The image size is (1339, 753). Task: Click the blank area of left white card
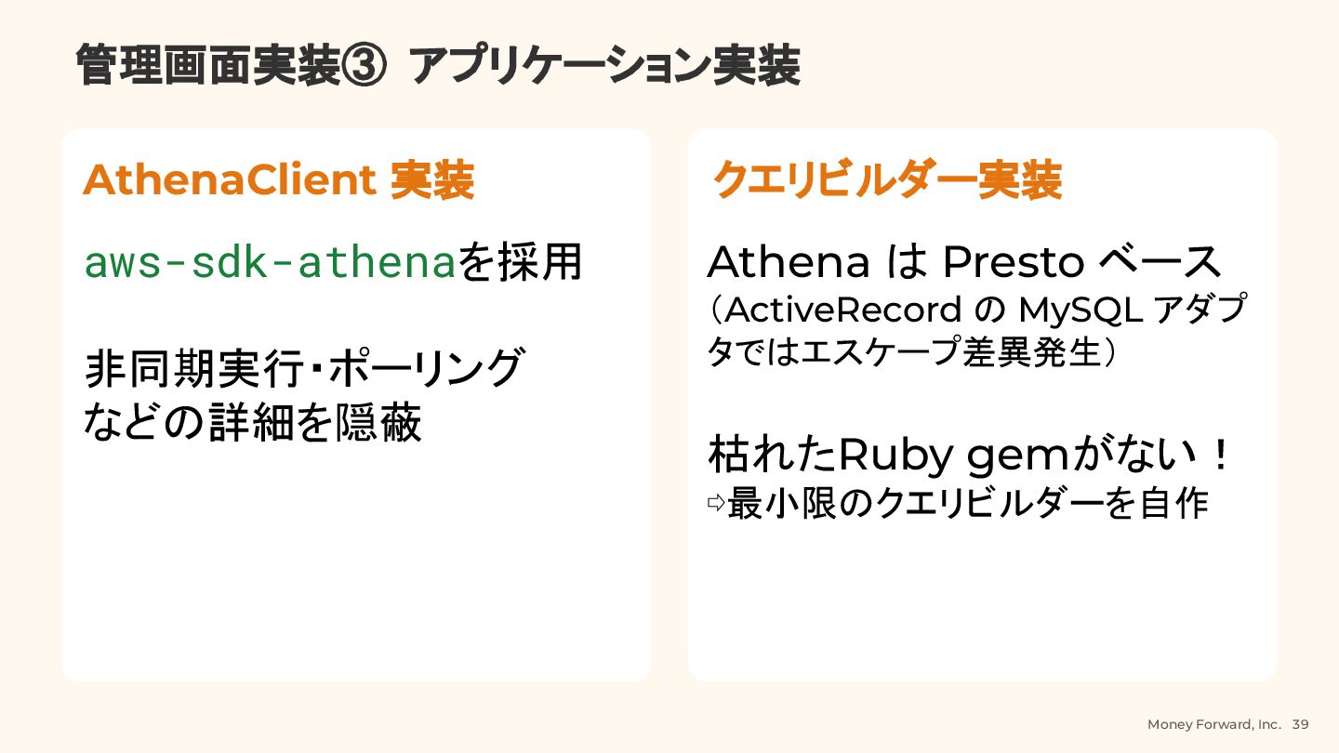coord(356,567)
